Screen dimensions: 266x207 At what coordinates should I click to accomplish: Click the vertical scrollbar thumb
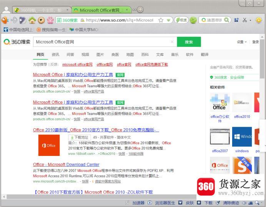point(262,58)
